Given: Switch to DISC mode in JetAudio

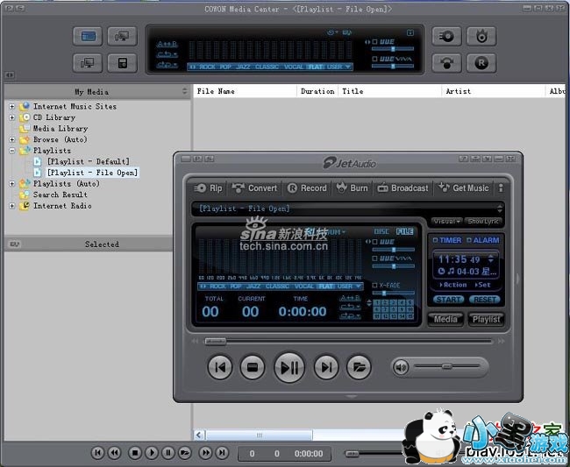Looking at the screenshot, I should click(381, 231).
